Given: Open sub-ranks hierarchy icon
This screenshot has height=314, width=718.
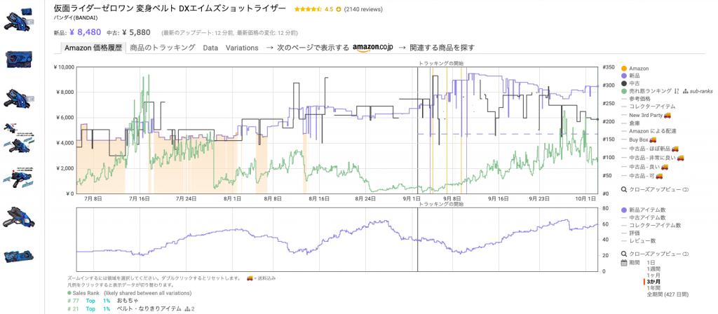Looking at the screenshot, I should (x=685, y=91).
